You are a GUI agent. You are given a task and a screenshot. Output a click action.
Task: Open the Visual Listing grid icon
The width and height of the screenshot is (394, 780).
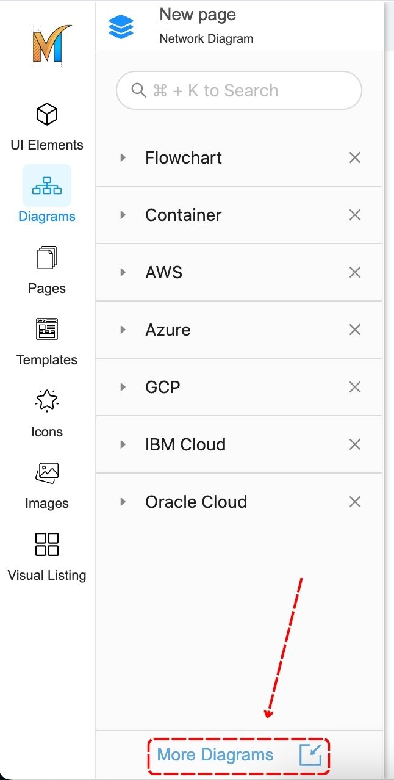coord(47,544)
